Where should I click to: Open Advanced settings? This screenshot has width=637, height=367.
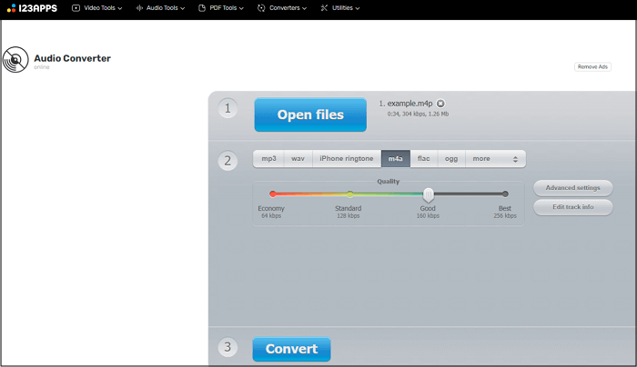point(572,188)
